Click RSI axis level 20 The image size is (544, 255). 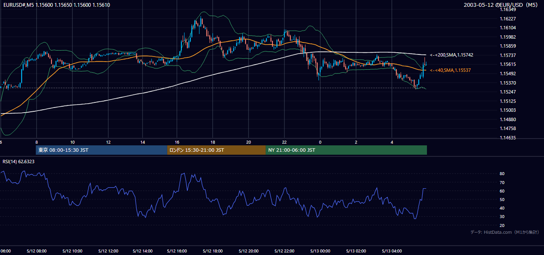(502, 225)
